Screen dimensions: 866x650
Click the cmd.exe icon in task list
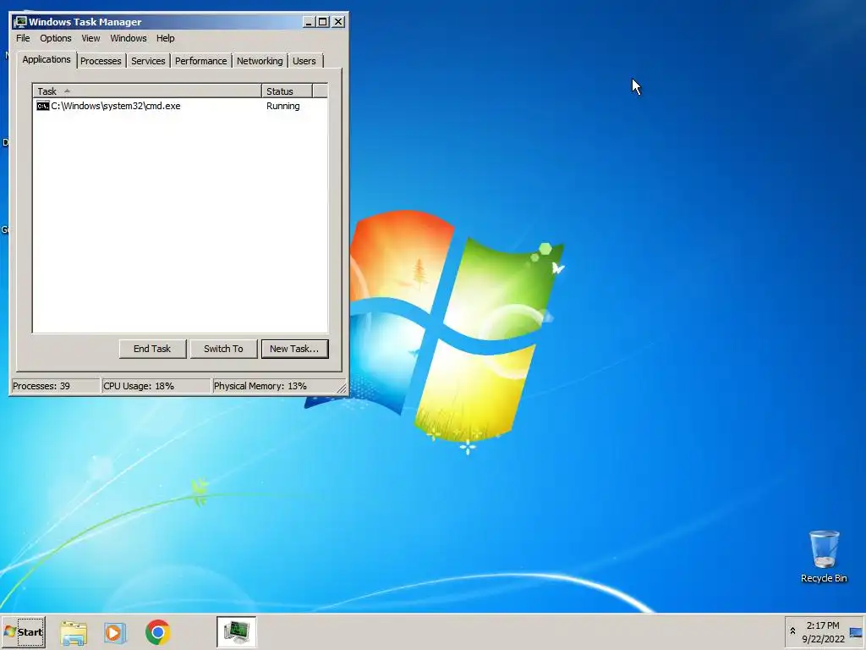(x=42, y=106)
